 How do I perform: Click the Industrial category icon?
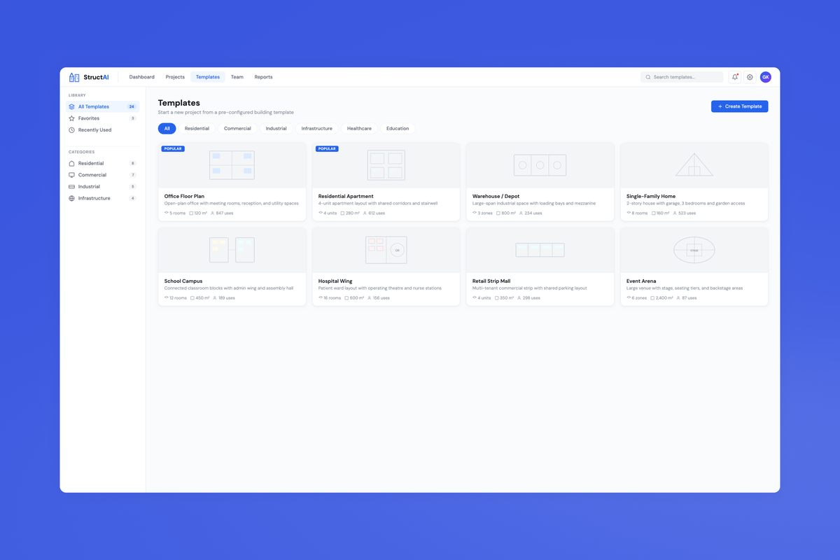[72, 186]
